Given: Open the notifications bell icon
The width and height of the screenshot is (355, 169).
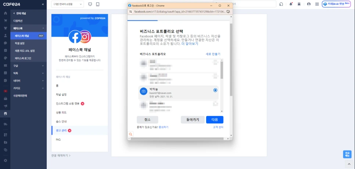Looking at the screenshot, I should click(291, 4).
